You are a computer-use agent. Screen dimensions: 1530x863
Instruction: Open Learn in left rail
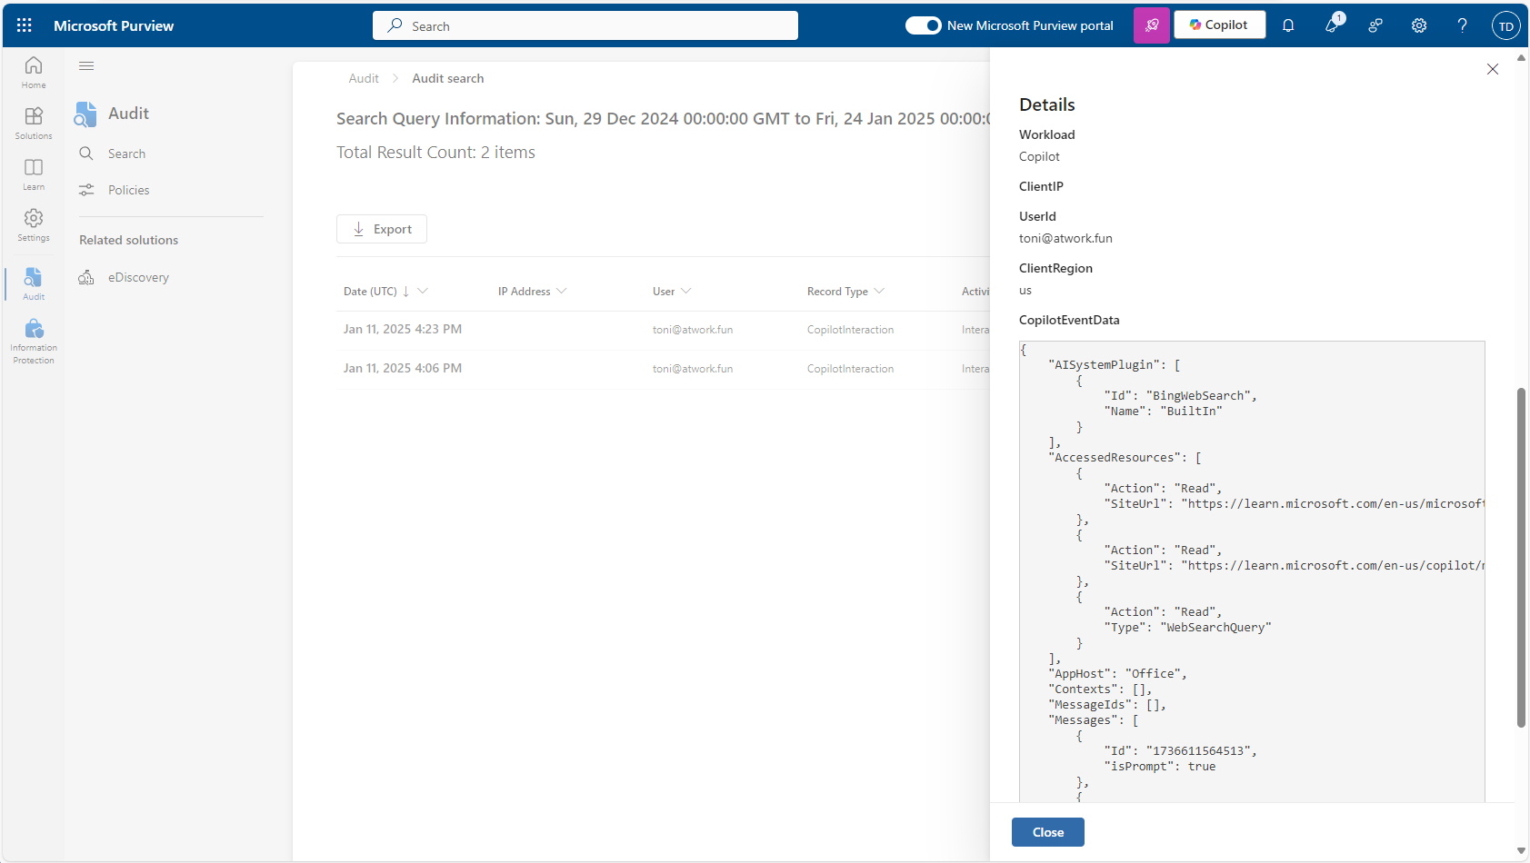click(x=34, y=174)
